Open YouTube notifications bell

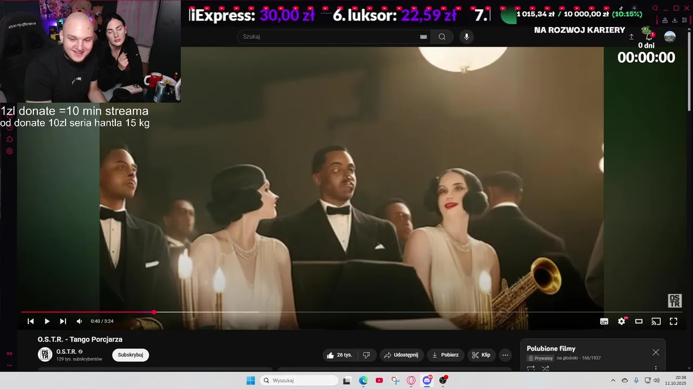649,36
